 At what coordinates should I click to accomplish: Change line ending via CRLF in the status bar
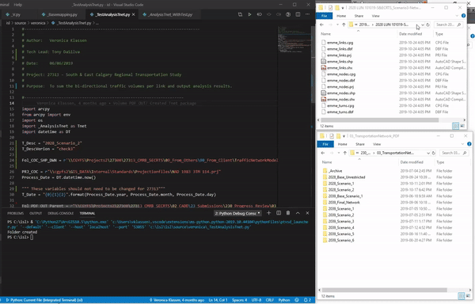(x=270, y=300)
